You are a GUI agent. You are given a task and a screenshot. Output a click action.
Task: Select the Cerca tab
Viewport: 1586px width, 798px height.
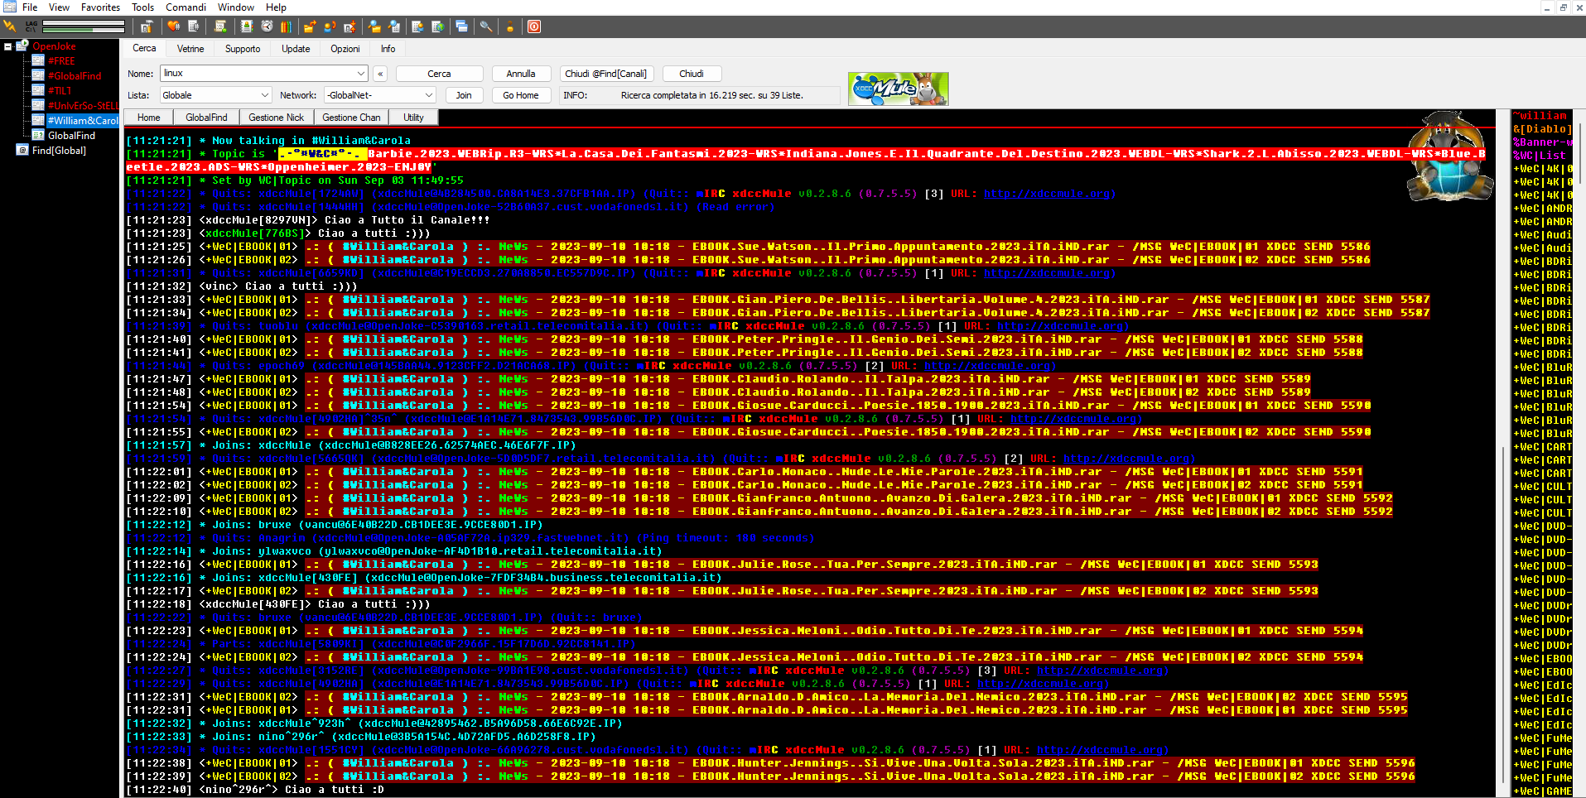tap(144, 48)
